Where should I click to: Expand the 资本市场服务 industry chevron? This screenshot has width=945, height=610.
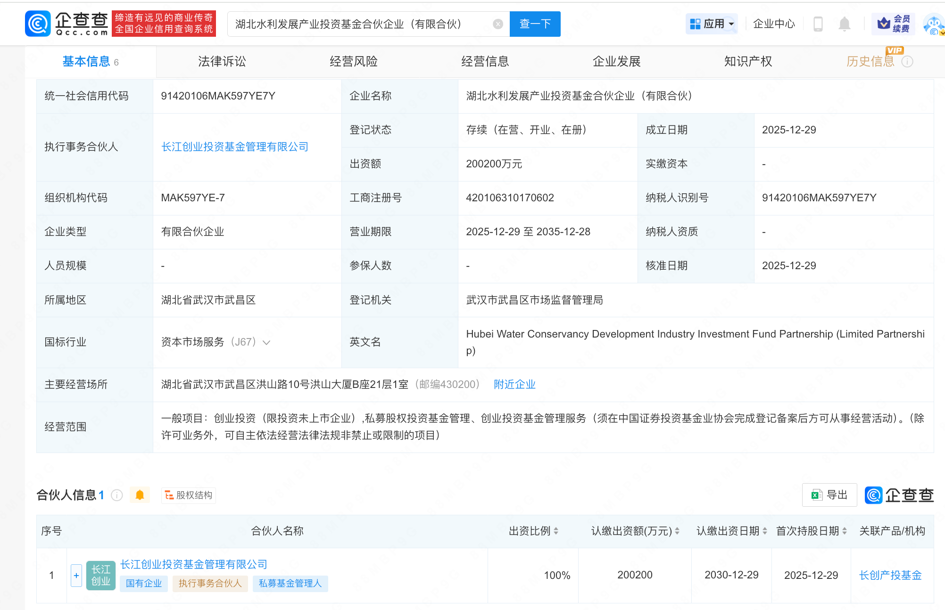pyautogui.click(x=266, y=342)
